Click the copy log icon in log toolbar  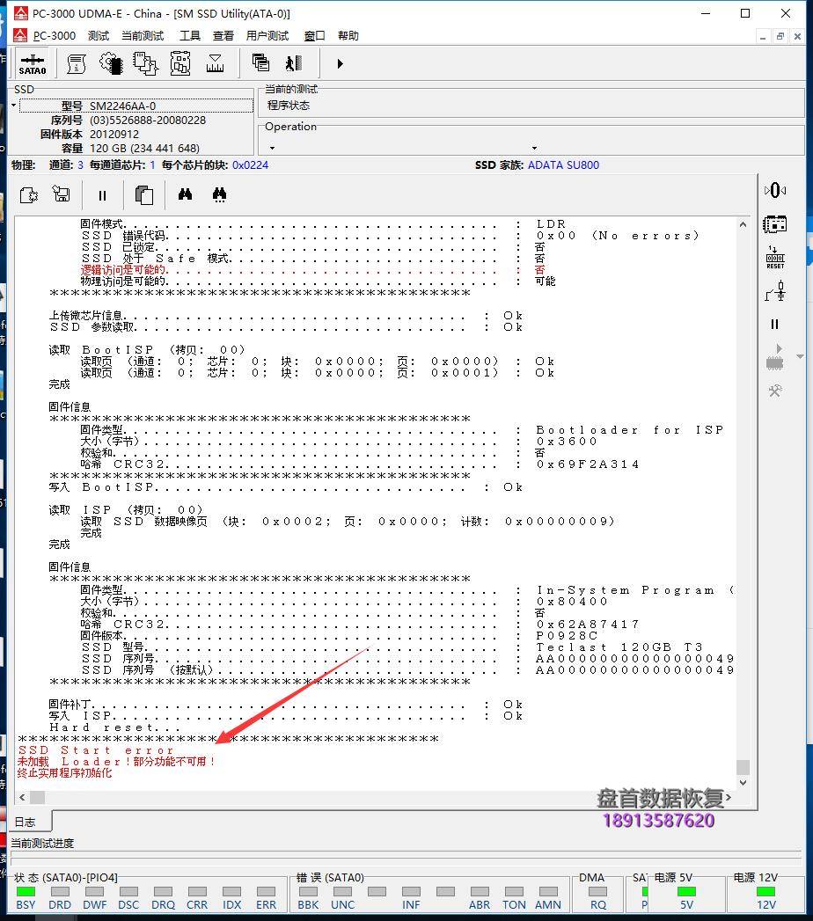(x=144, y=194)
